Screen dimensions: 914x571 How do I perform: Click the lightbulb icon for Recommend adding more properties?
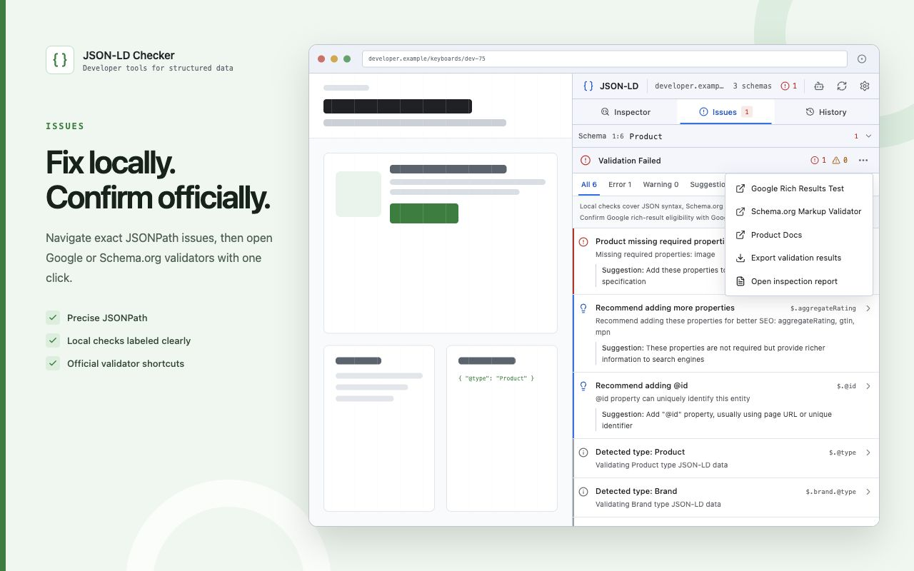click(x=583, y=308)
